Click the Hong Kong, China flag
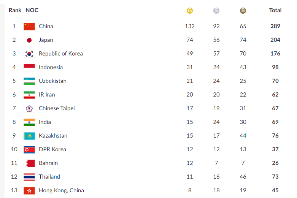Viewport: 297px width, 198px height. pyautogui.click(x=29, y=191)
